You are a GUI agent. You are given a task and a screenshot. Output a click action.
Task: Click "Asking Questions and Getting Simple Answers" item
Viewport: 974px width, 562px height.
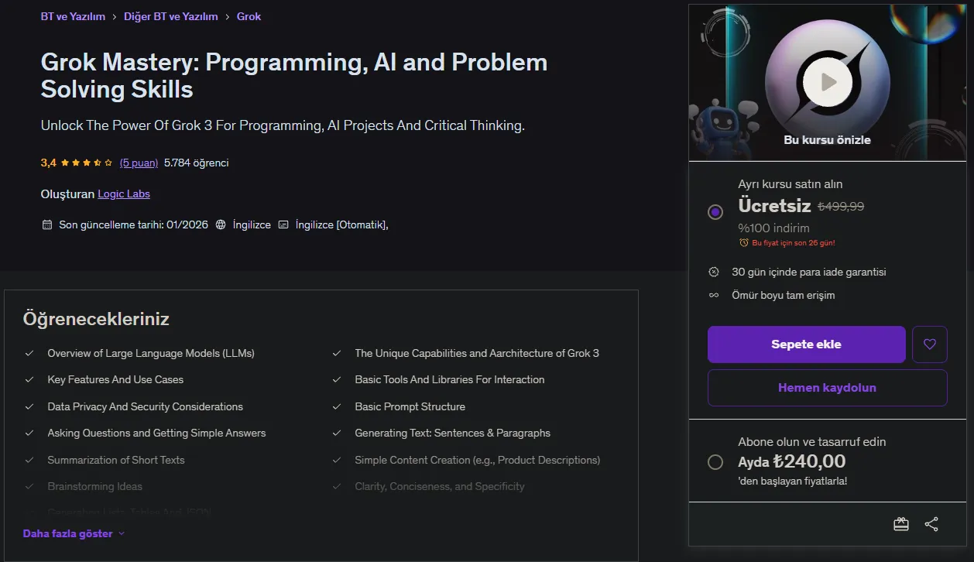tap(156, 433)
